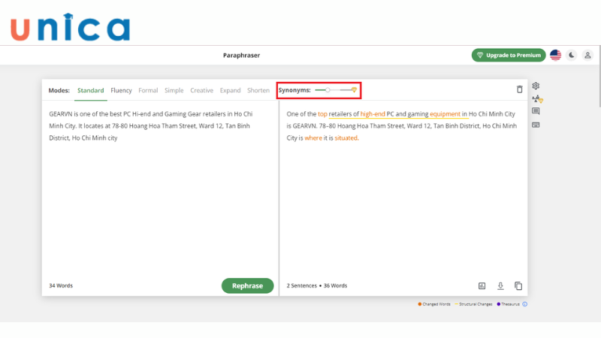Click changed word "top" in output
This screenshot has height=338, width=601.
322,114
